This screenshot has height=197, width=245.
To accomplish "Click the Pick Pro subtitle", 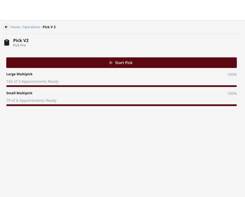I will 19,45.
